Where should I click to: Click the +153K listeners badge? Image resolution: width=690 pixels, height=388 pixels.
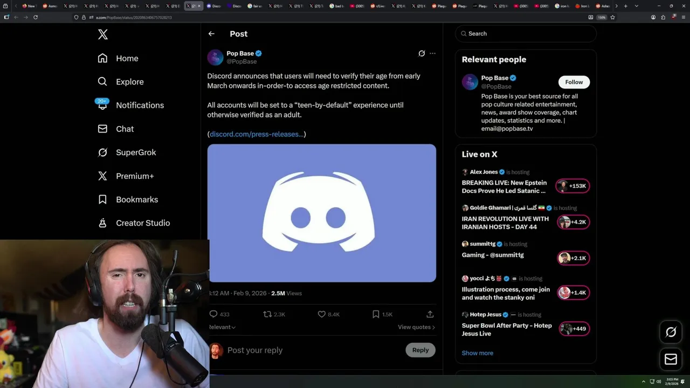point(573,186)
